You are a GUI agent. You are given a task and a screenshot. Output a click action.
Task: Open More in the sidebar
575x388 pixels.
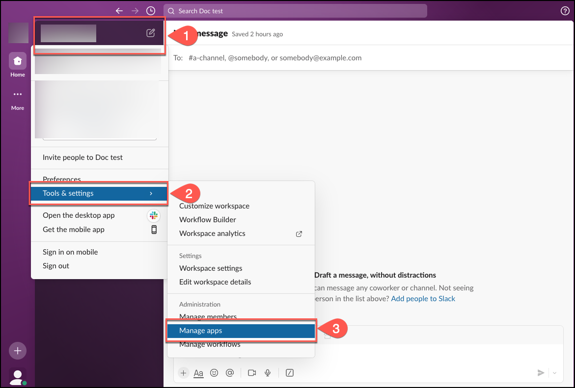(x=18, y=100)
